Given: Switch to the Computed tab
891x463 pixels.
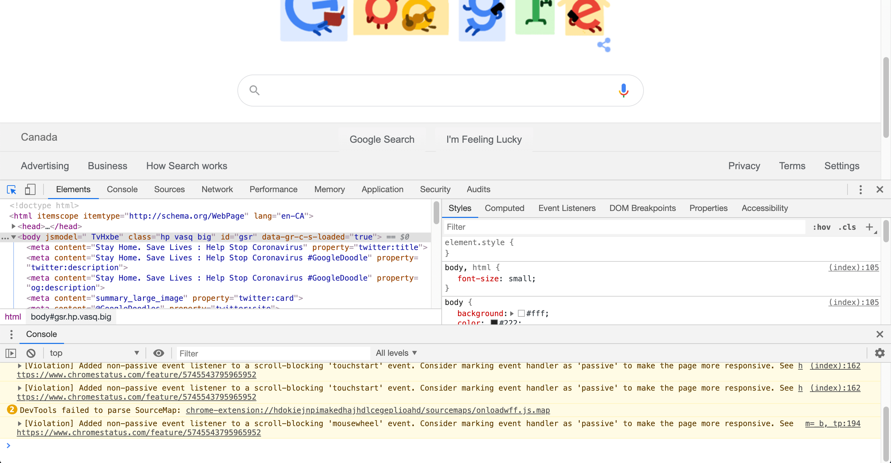Looking at the screenshot, I should [504, 208].
